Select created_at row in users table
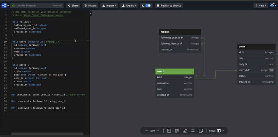This screenshot has width=278, height=137. (175, 95)
